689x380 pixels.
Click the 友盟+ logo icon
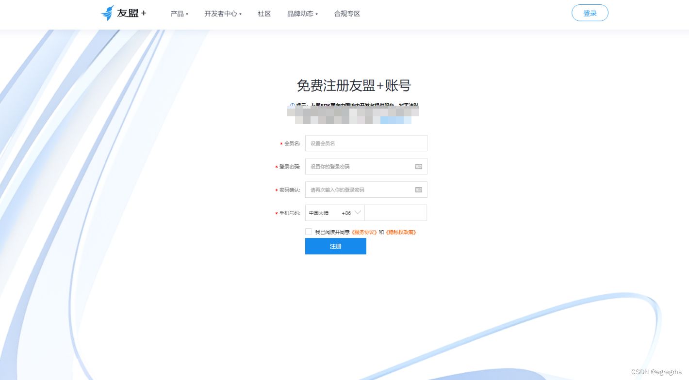(108, 12)
